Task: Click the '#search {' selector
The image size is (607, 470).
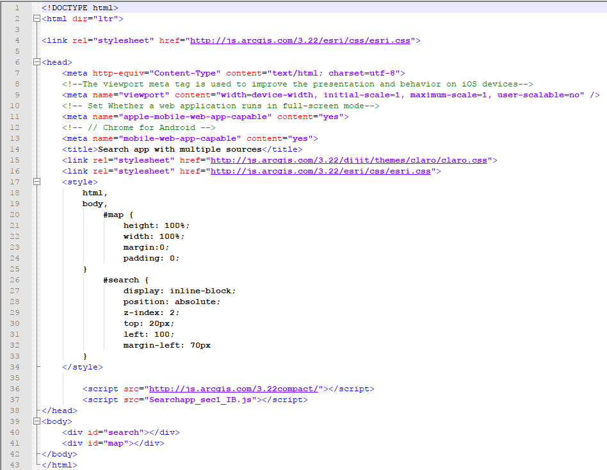Action: point(125,280)
